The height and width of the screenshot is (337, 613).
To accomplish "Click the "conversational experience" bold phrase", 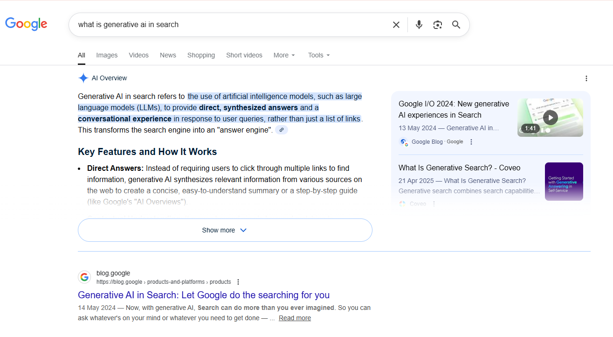I will pos(125,119).
